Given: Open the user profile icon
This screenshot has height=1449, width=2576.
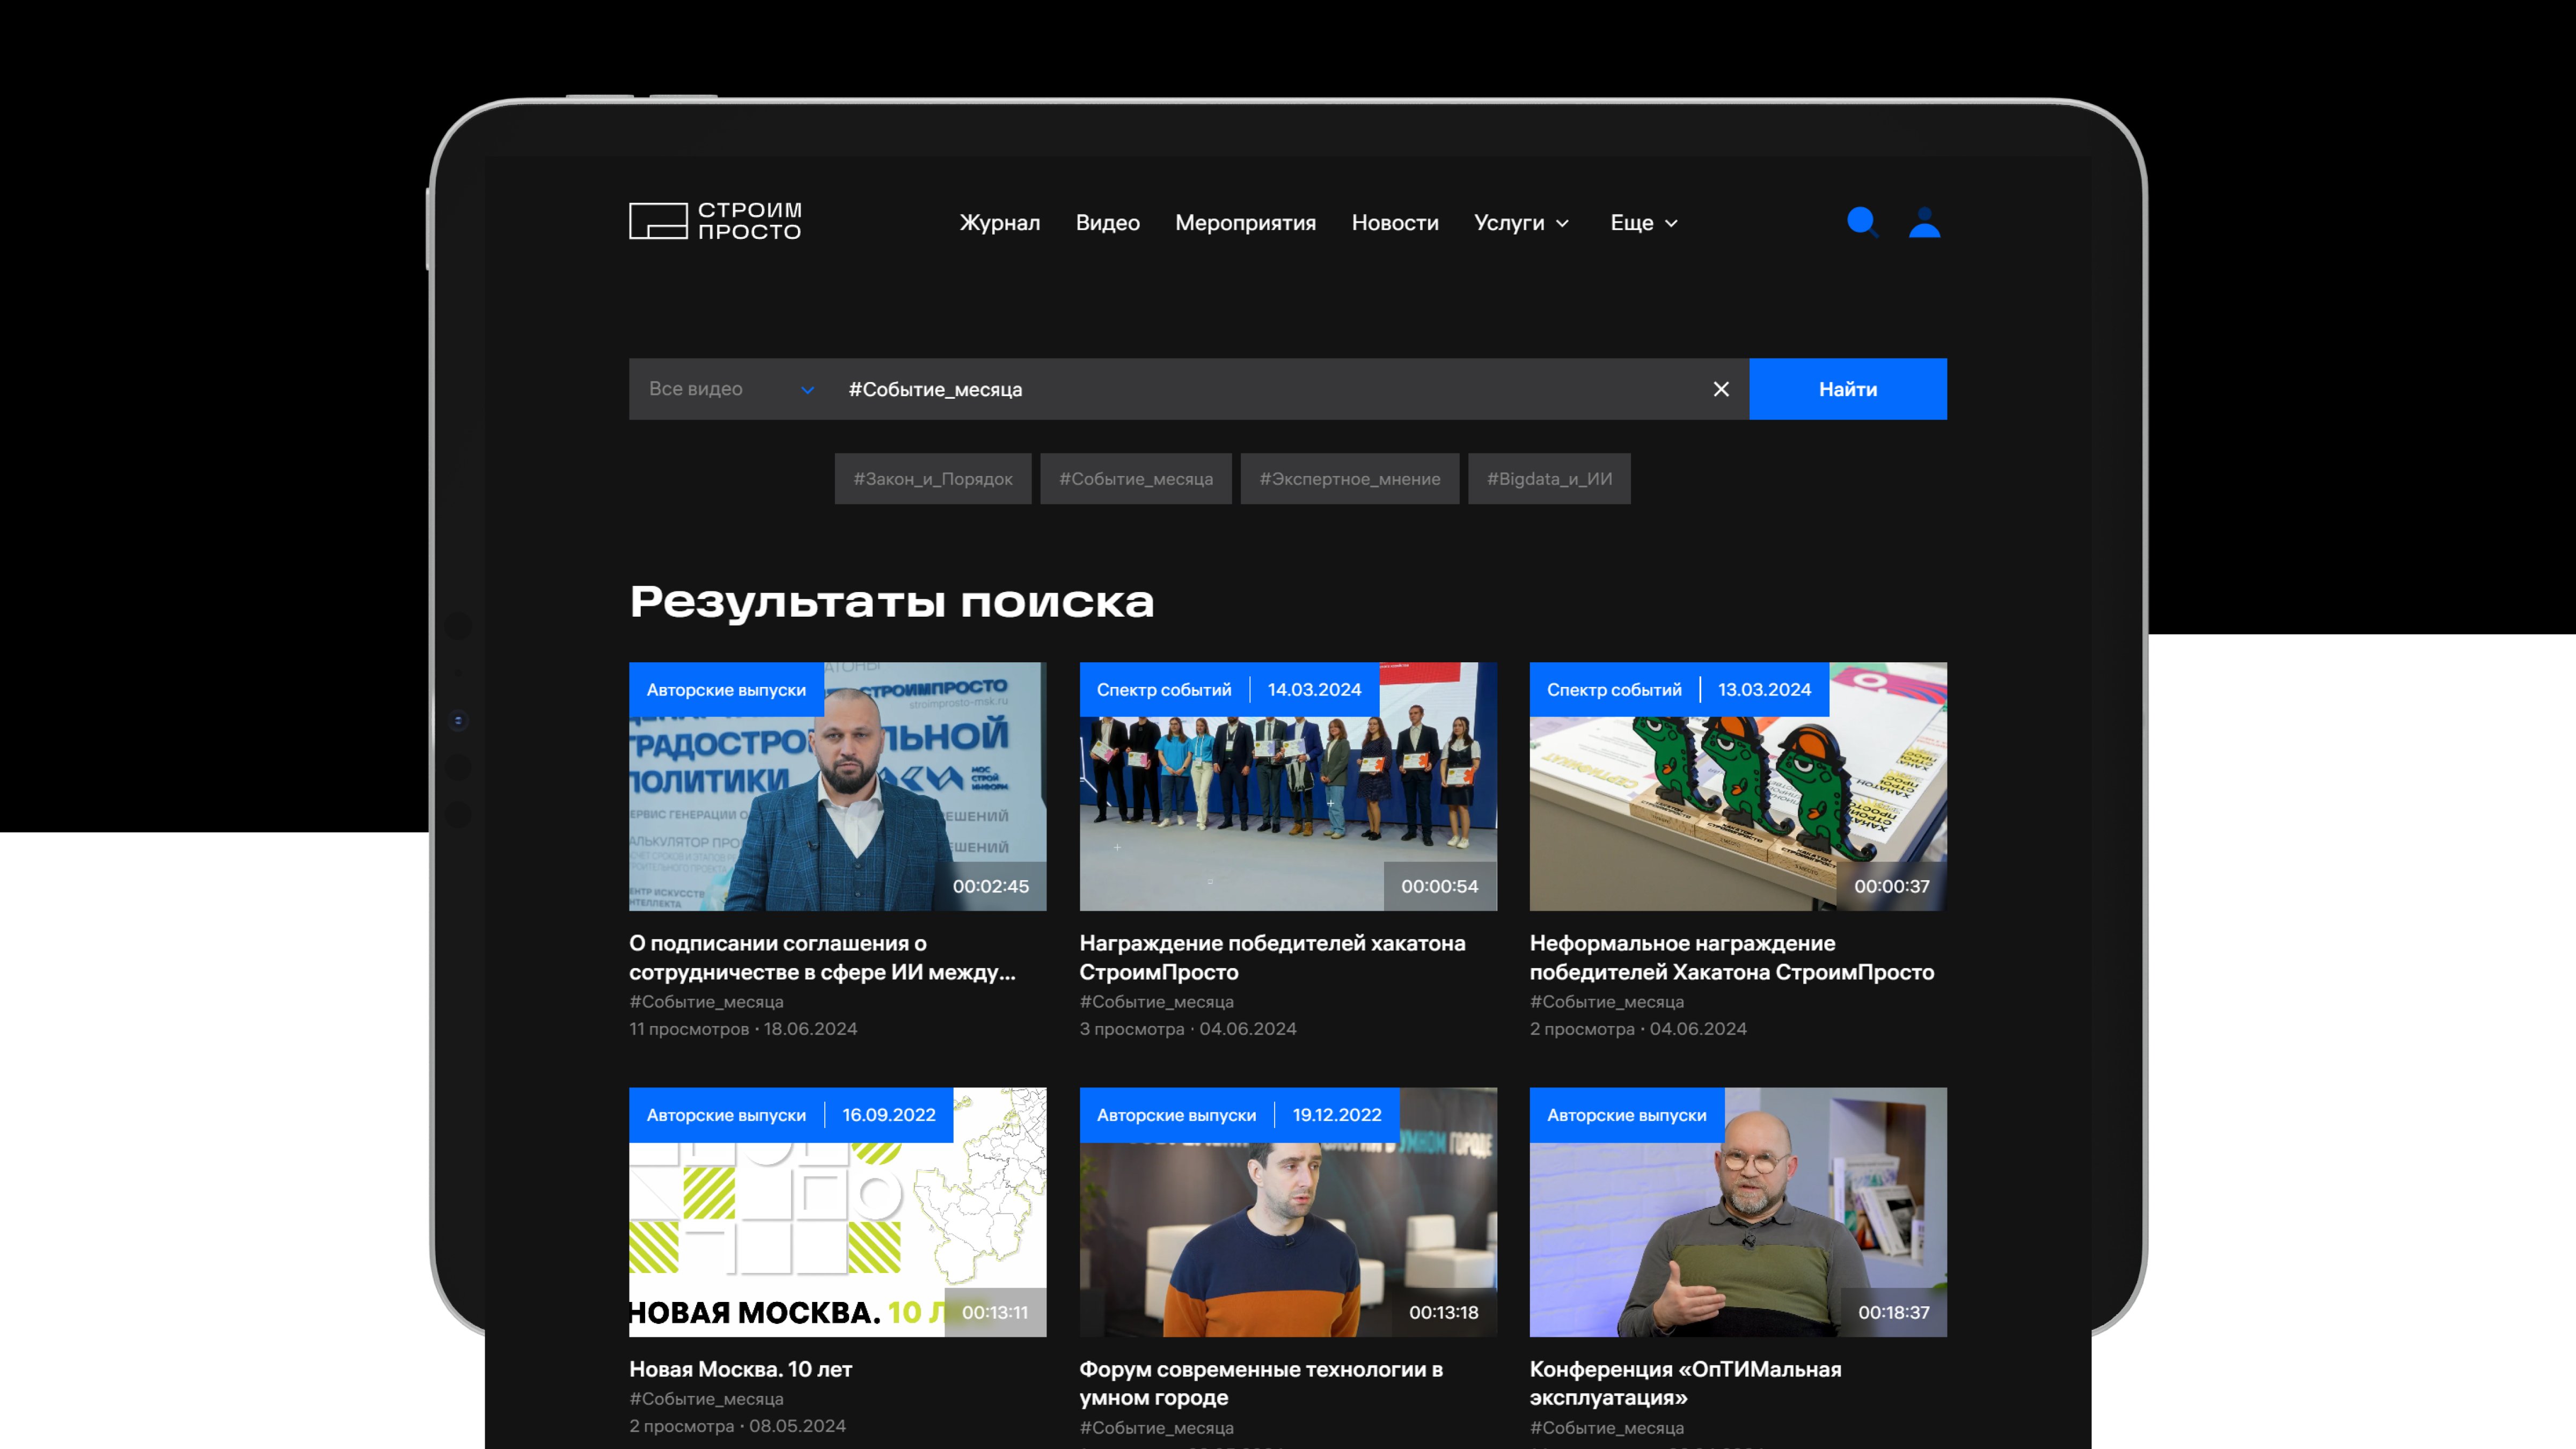Looking at the screenshot, I should point(1924,222).
